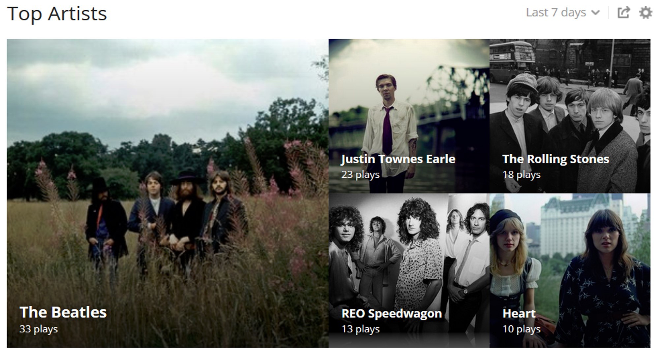
Task: Open The Rolling Stones tile
Action: [570, 116]
